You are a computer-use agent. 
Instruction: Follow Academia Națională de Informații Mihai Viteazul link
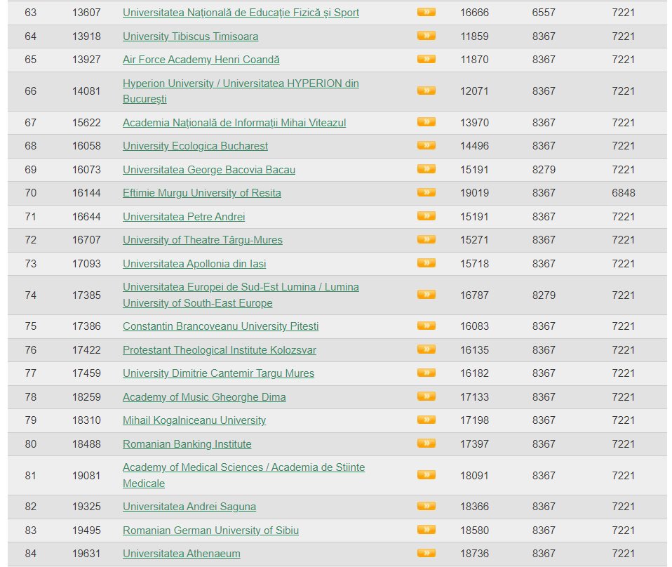tap(234, 123)
